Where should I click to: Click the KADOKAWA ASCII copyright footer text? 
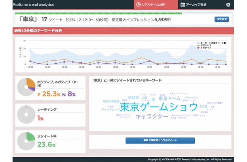pyautogui.click(x=190, y=159)
